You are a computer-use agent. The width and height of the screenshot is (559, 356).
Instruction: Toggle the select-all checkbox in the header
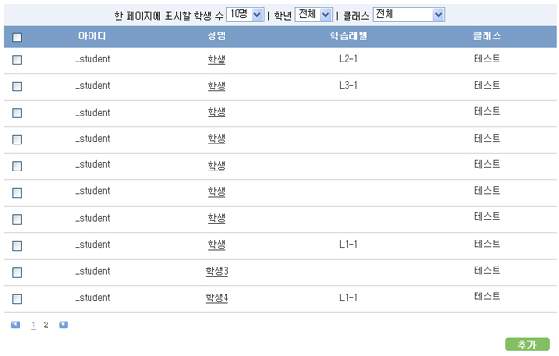tap(17, 37)
